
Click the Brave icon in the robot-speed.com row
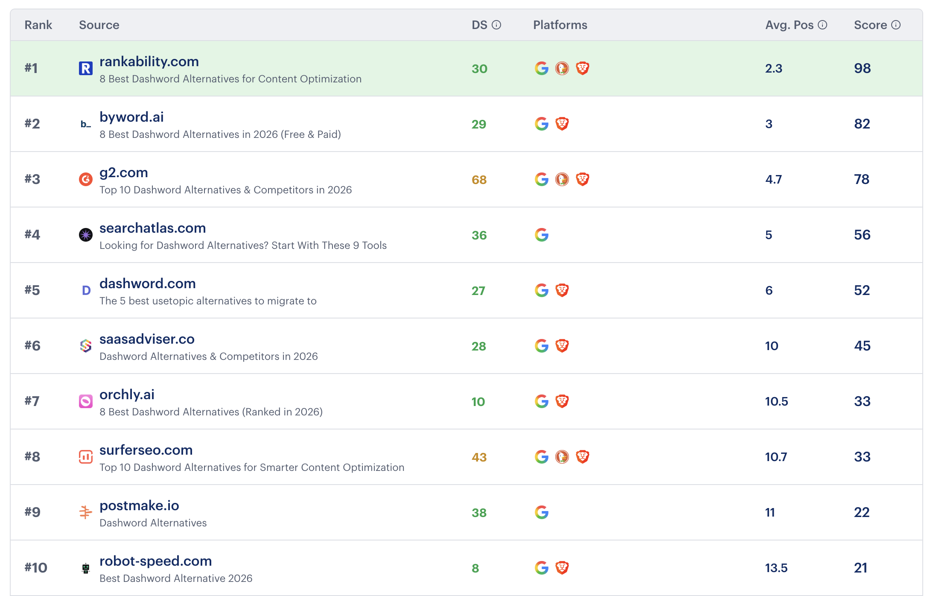[563, 567]
